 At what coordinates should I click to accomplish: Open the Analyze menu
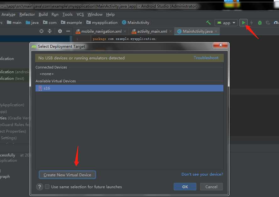tap(8, 14)
